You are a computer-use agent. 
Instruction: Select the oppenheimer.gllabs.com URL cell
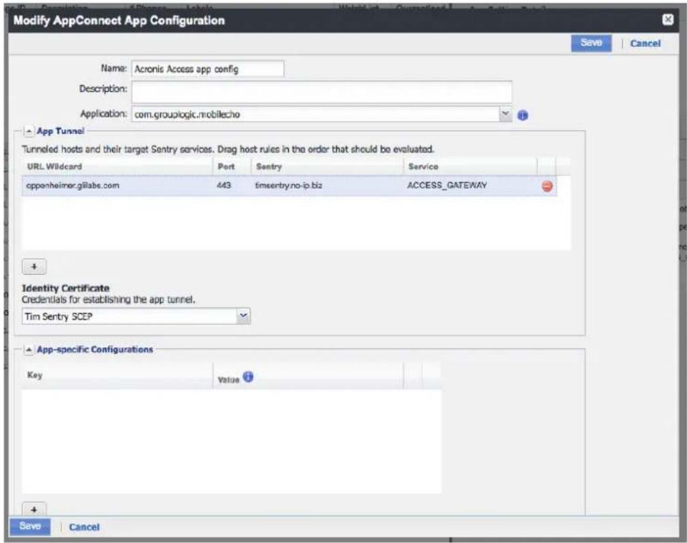(x=117, y=186)
